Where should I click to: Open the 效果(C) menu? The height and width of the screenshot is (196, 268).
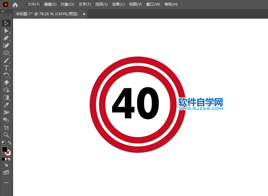point(118,4)
